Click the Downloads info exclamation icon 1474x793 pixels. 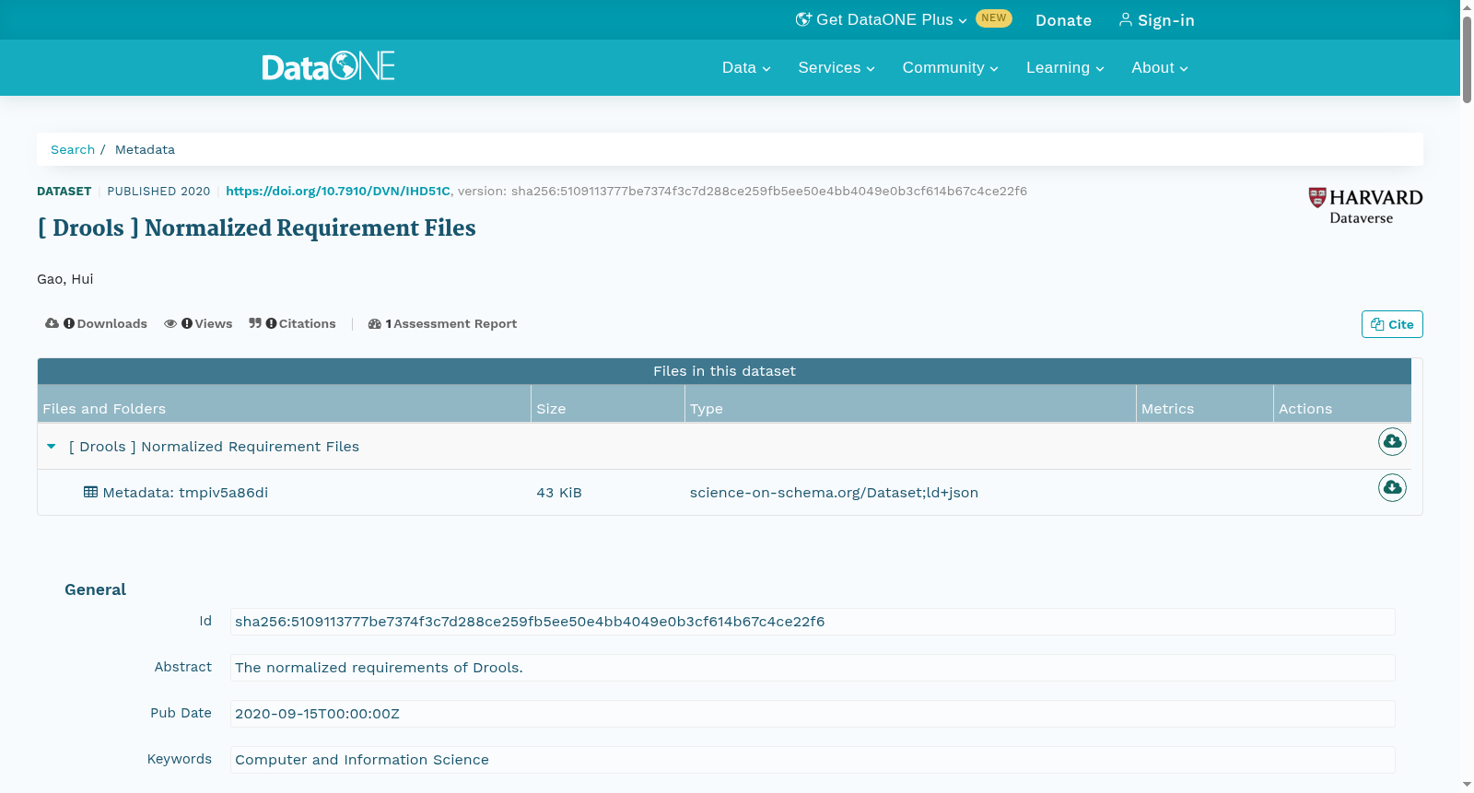69,323
